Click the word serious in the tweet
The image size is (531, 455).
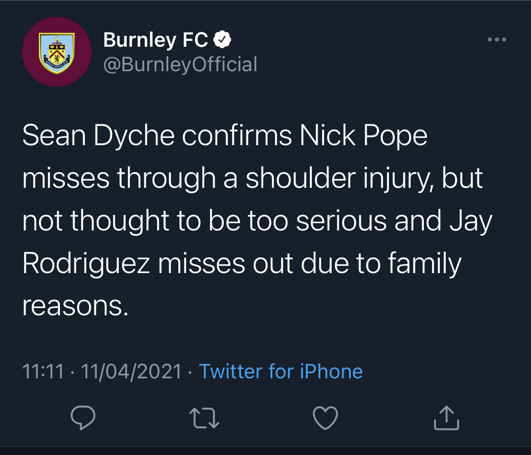(x=344, y=221)
